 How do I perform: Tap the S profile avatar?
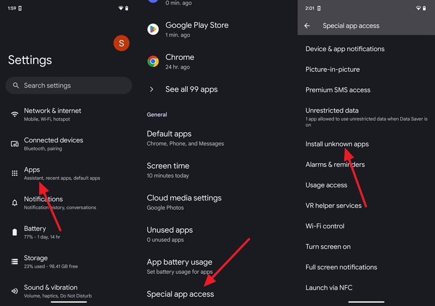tap(121, 43)
